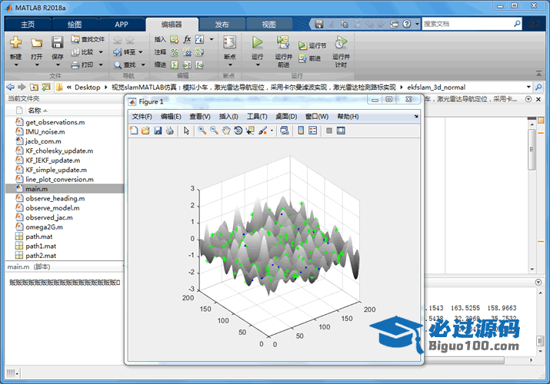This screenshot has width=550, height=384.
Task: Click the editor vertical scrollbar thumb
Action: tap(532, 150)
